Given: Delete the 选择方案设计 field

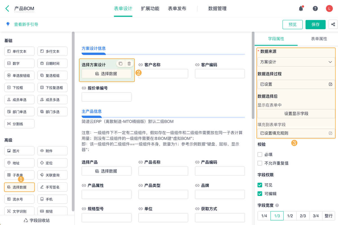Looking at the screenshot, I should (x=129, y=63).
